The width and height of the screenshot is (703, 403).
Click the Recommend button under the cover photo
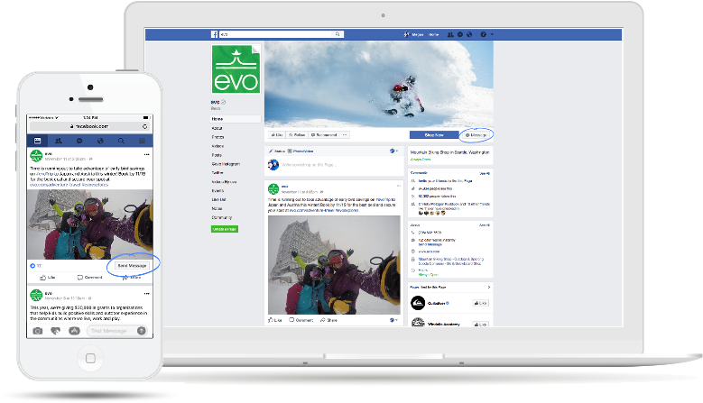[x=324, y=134]
